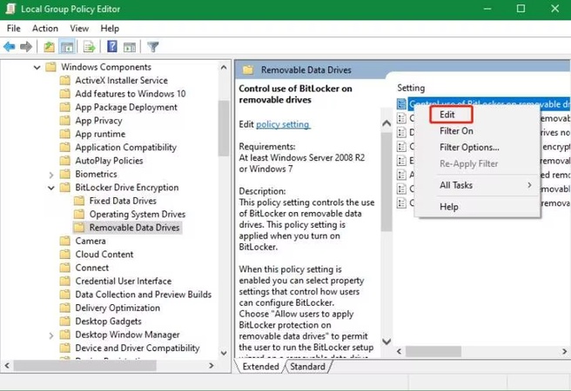
Task: Select Credential User Interface folder
Action: [123, 282]
